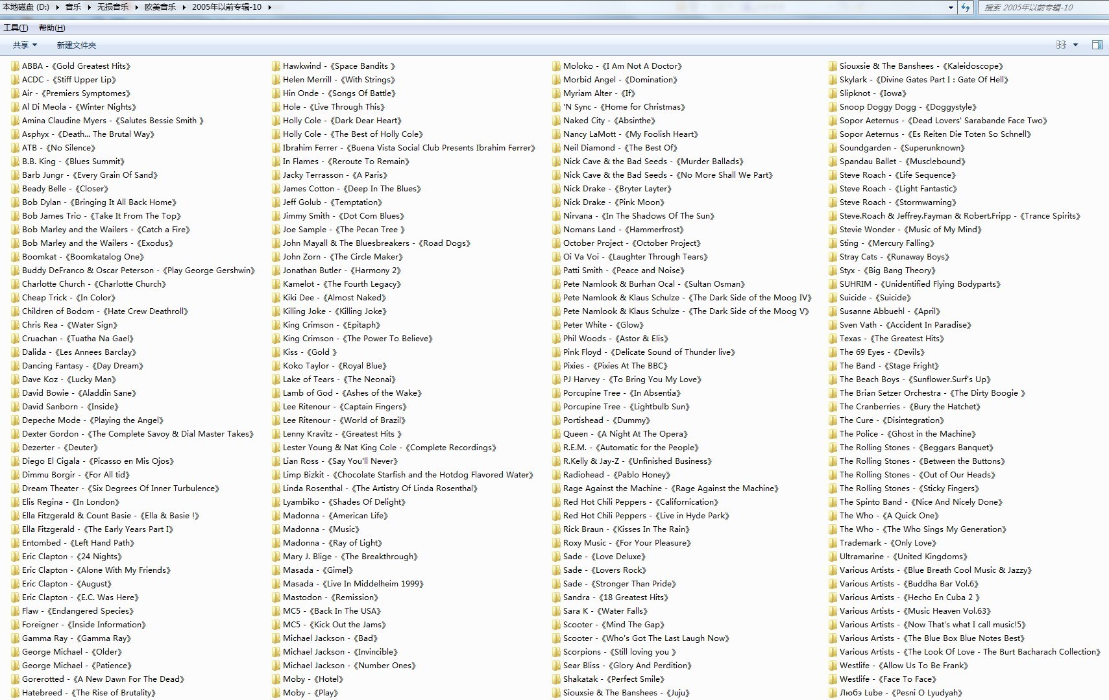Open the address bar history dropdown
Screen dimensions: 1109x700
tap(951, 8)
